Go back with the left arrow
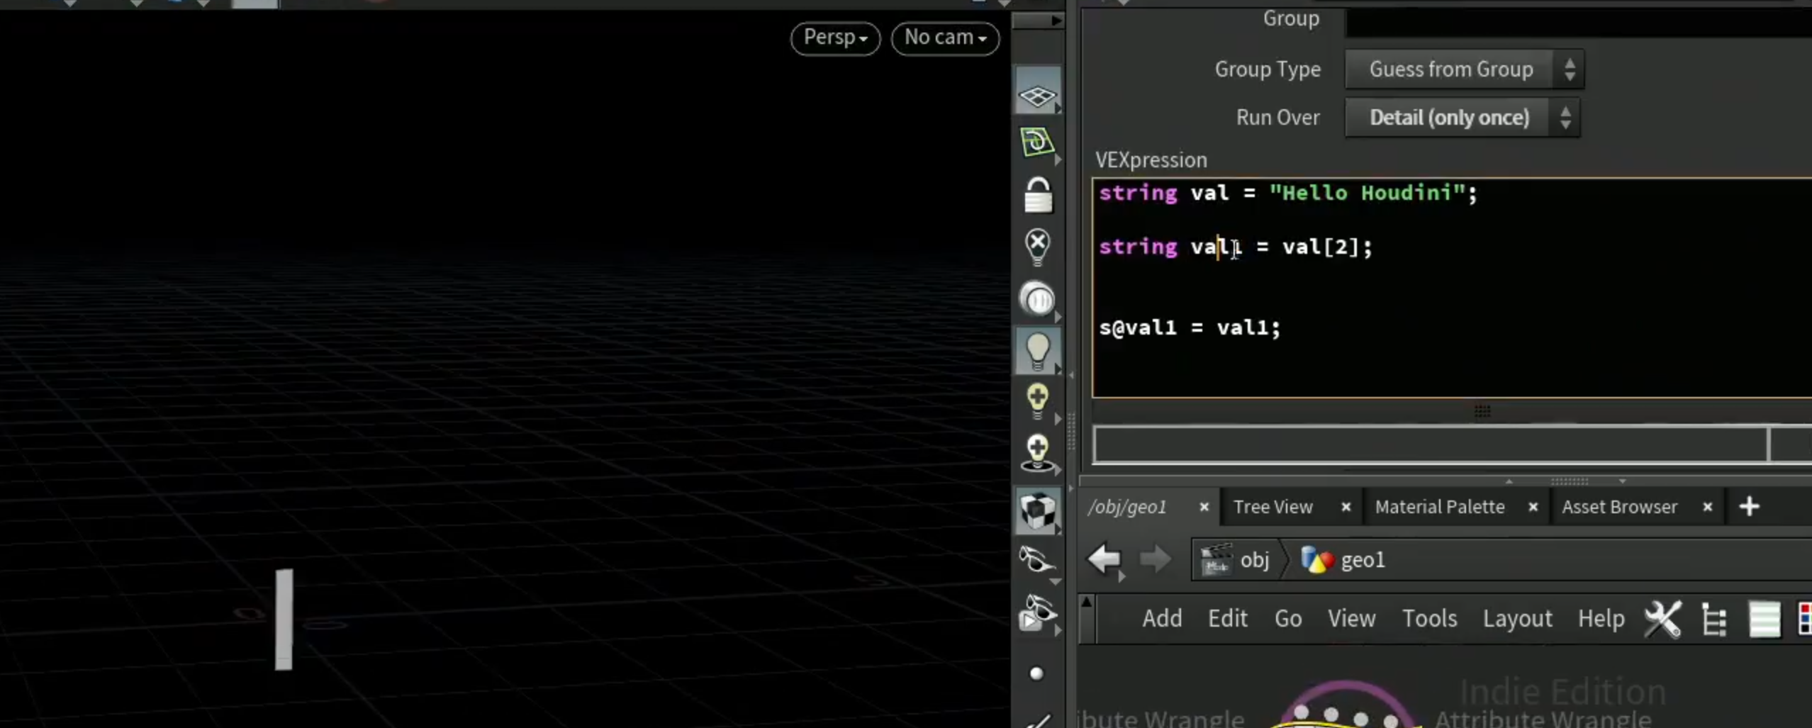This screenshot has height=728, width=1812. pos(1104,559)
